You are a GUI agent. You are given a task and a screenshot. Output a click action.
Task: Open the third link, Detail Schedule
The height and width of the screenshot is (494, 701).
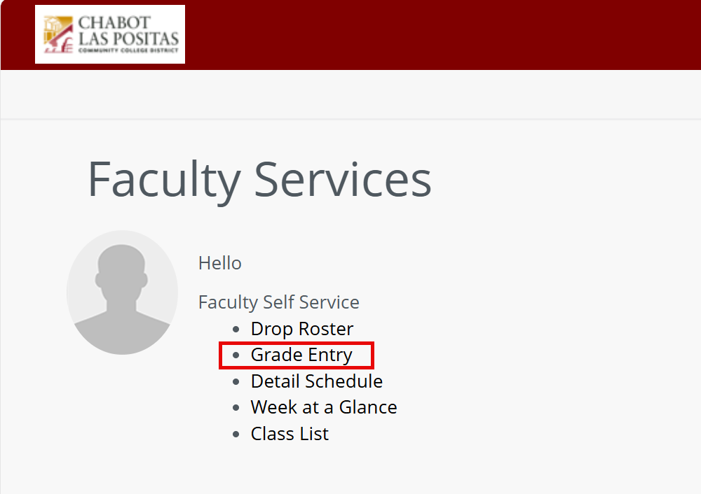click(x=316, y=381)
